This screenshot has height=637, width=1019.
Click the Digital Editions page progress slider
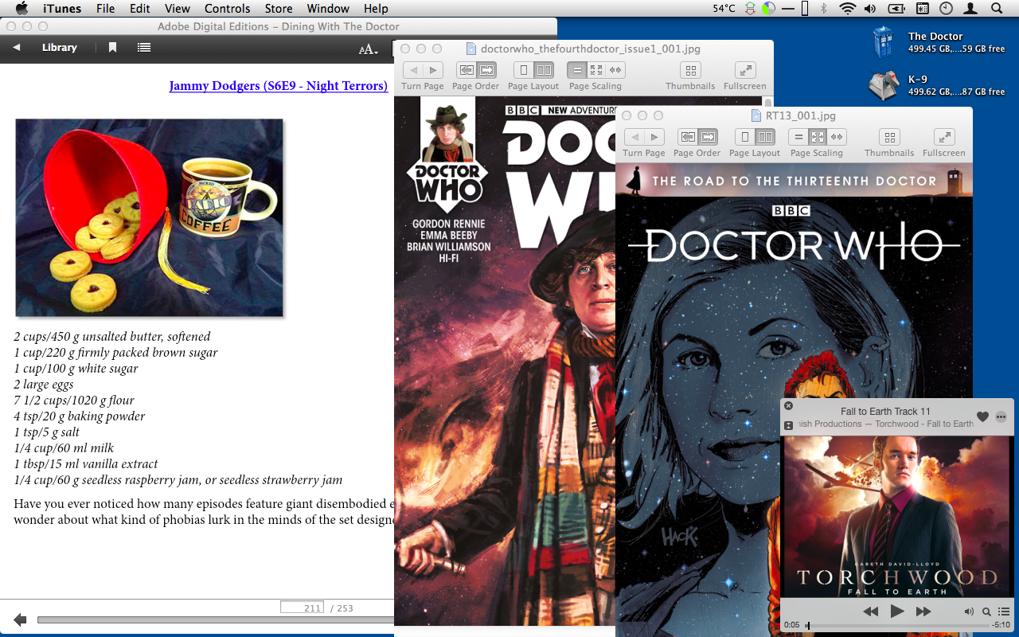click(x=215, y=619)
